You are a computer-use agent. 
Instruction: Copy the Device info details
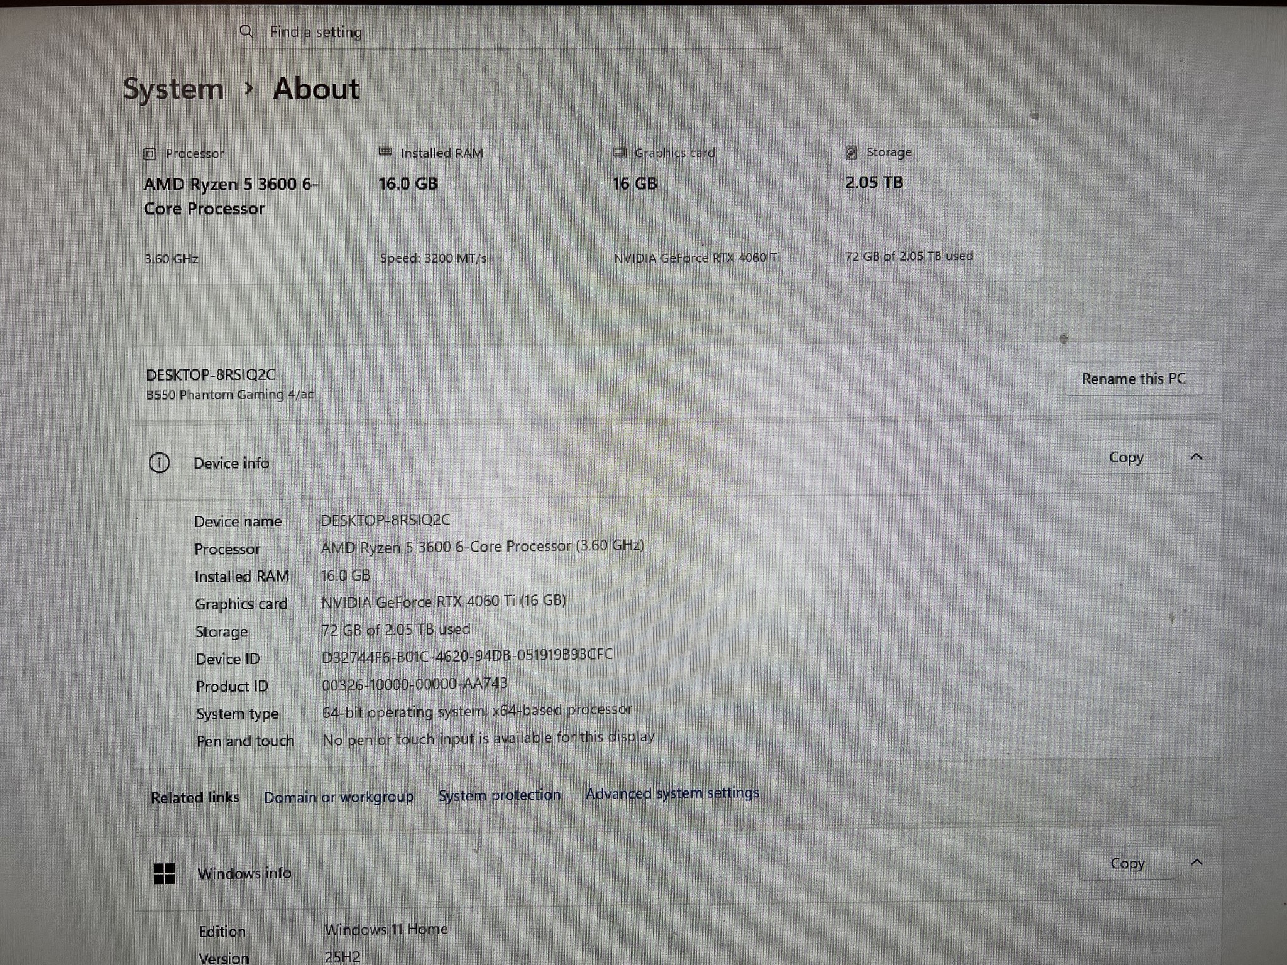pos(1126,457)
